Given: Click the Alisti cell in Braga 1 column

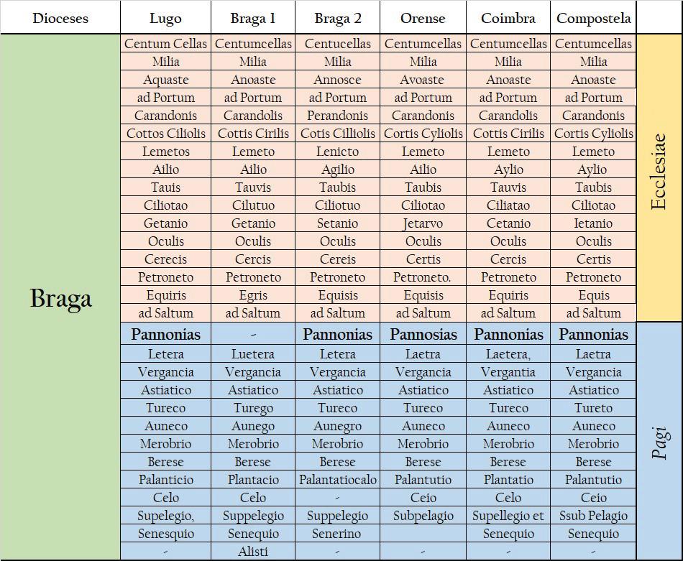Looking at the screenshot, I should (x=252, y=552).
